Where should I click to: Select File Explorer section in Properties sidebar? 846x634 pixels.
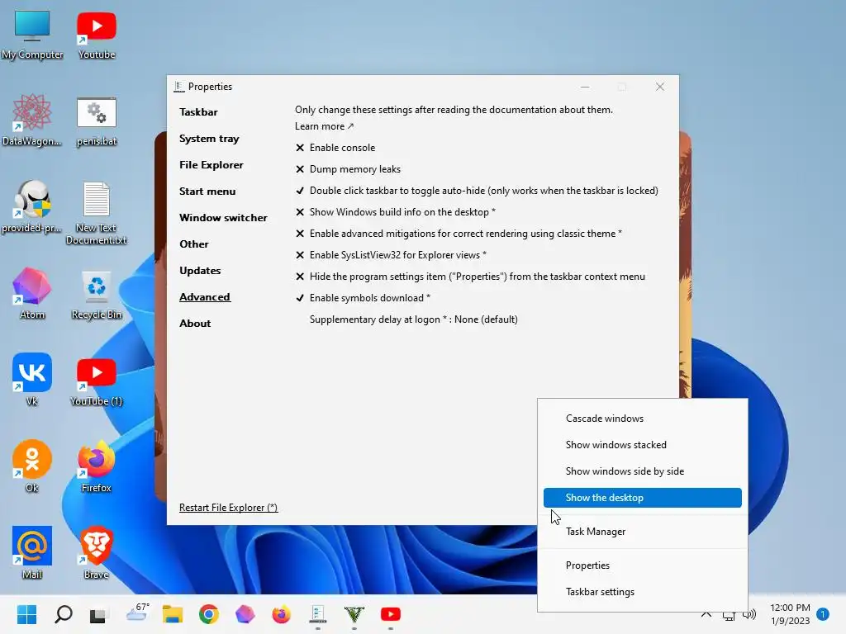point(211,165)
